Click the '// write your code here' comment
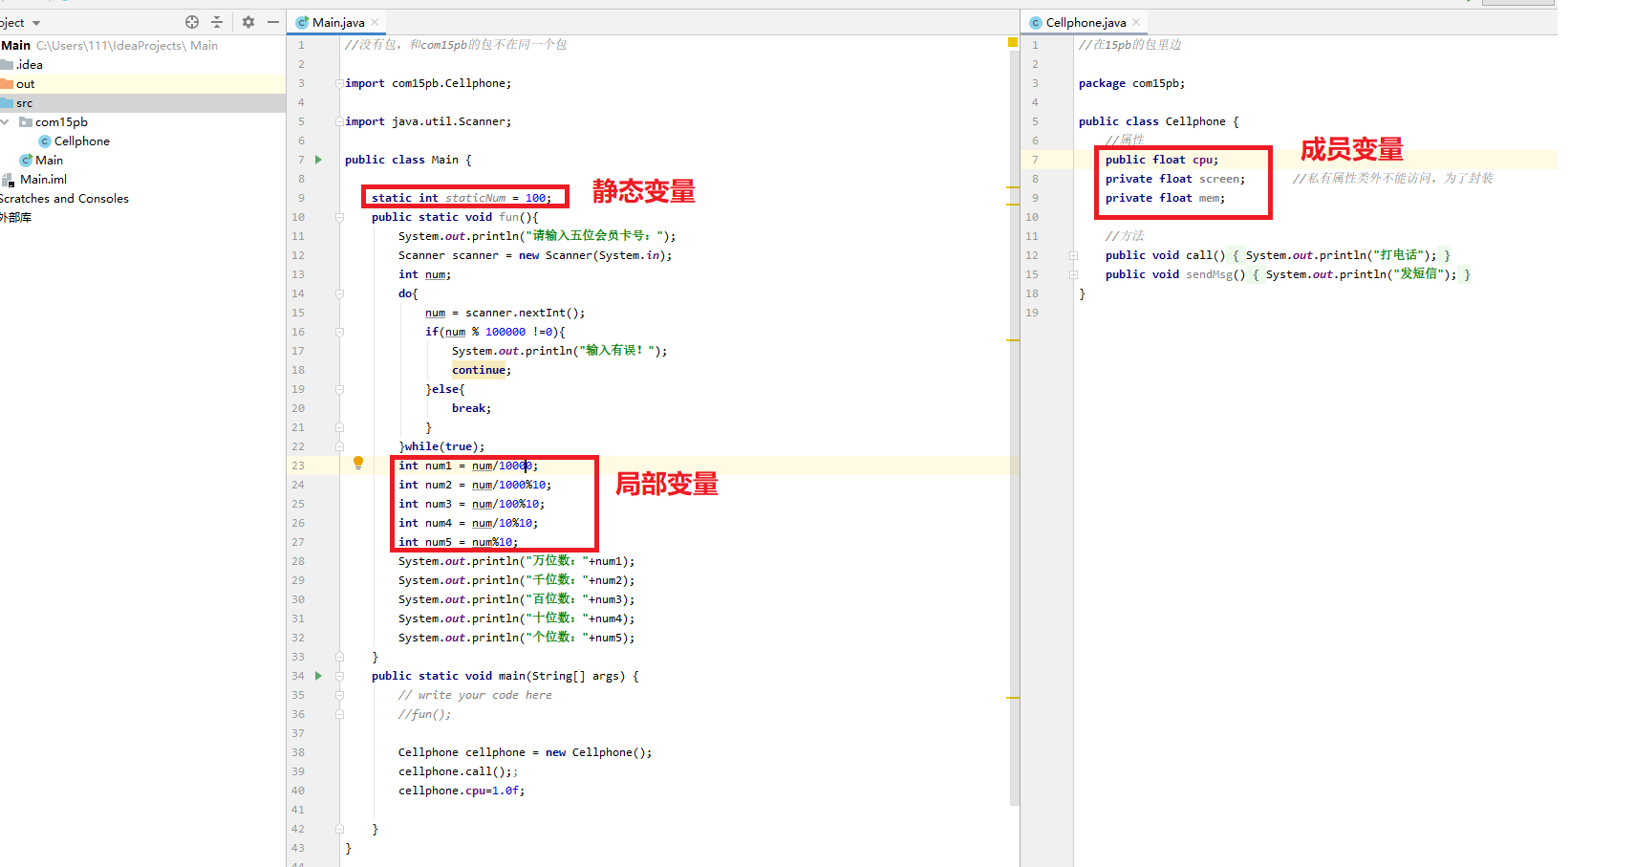The width and height of the screenshot is (1634, 867). [x=475, y=695]
